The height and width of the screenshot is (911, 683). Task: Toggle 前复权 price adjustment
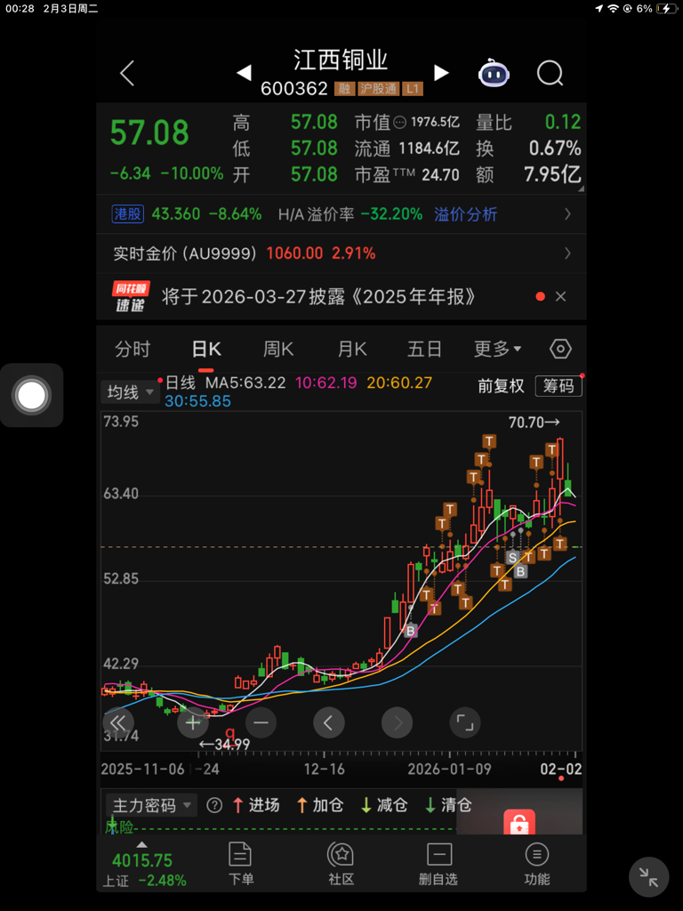tap(501, 386)
